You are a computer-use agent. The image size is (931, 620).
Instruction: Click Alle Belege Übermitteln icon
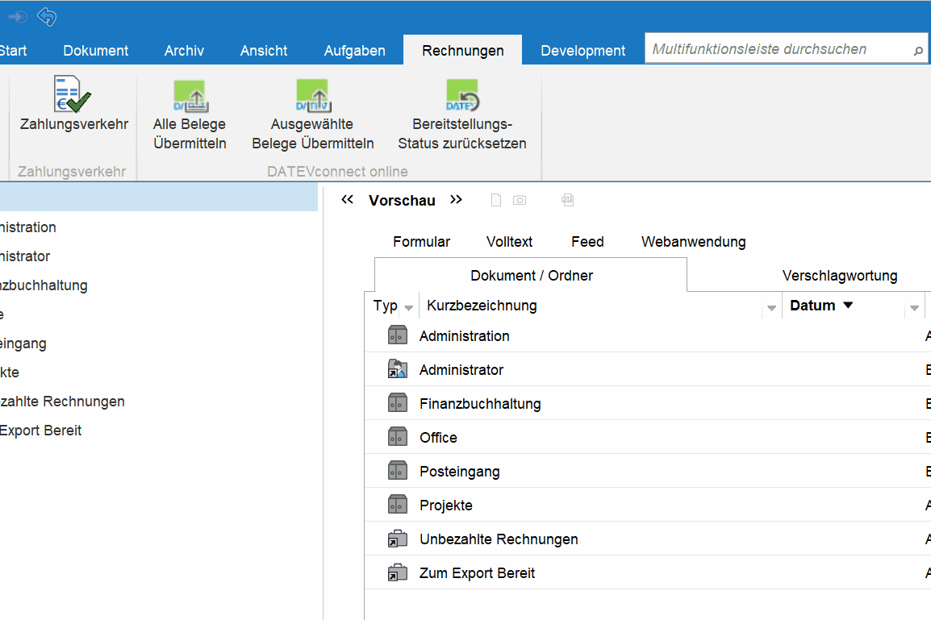coord(190,96)
